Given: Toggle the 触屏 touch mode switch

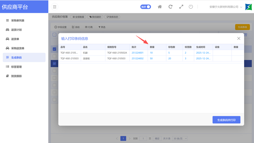Looking at the screenshot, I should click(x=146, y=7).
